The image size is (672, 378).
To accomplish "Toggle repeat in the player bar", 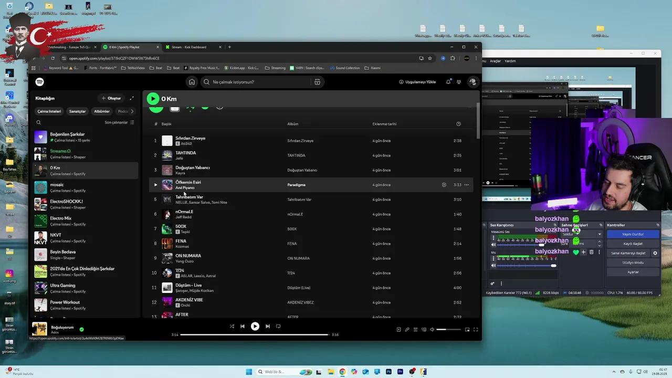I will [x=278, y=326].
